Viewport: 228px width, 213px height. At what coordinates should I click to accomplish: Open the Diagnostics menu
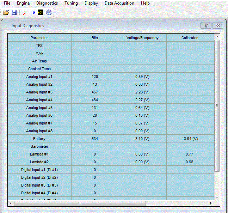(x=47, y=3)
